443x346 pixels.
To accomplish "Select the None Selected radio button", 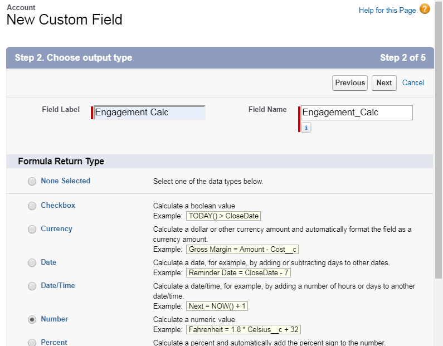I will tap(32, 181).
